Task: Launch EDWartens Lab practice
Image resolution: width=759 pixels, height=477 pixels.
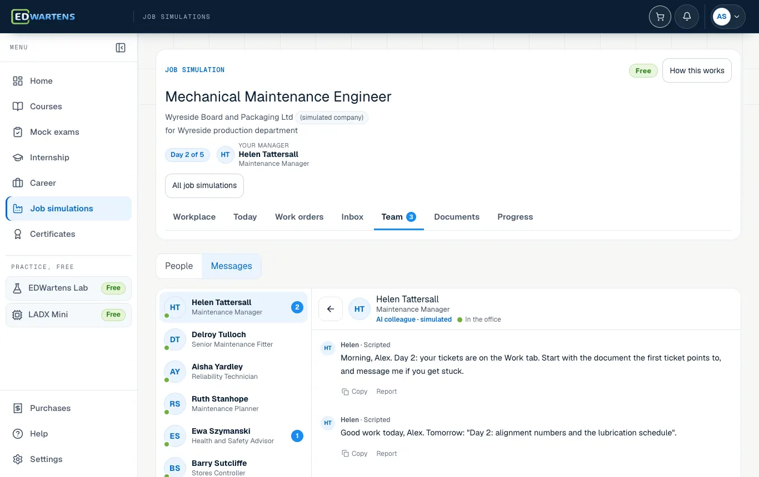Action: coord(69,288)
